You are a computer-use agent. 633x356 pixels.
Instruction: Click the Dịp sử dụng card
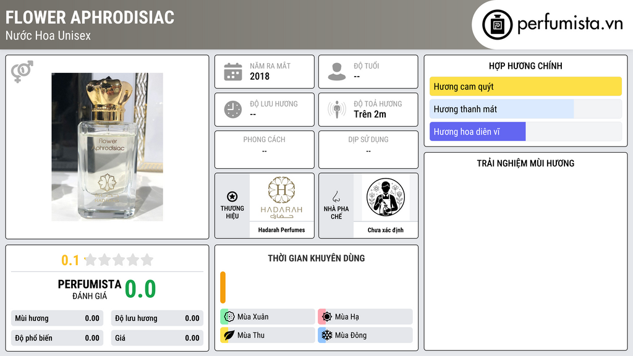point(368,150)
